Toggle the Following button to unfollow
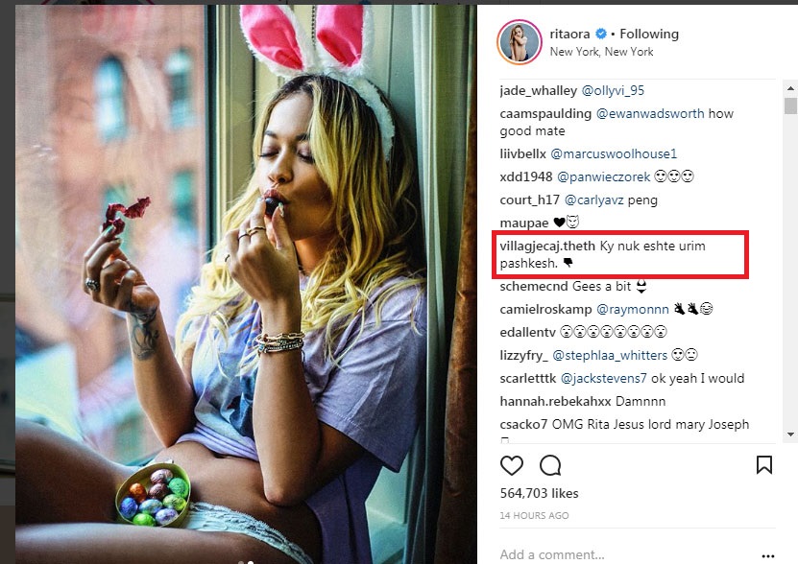 (649, 35)
